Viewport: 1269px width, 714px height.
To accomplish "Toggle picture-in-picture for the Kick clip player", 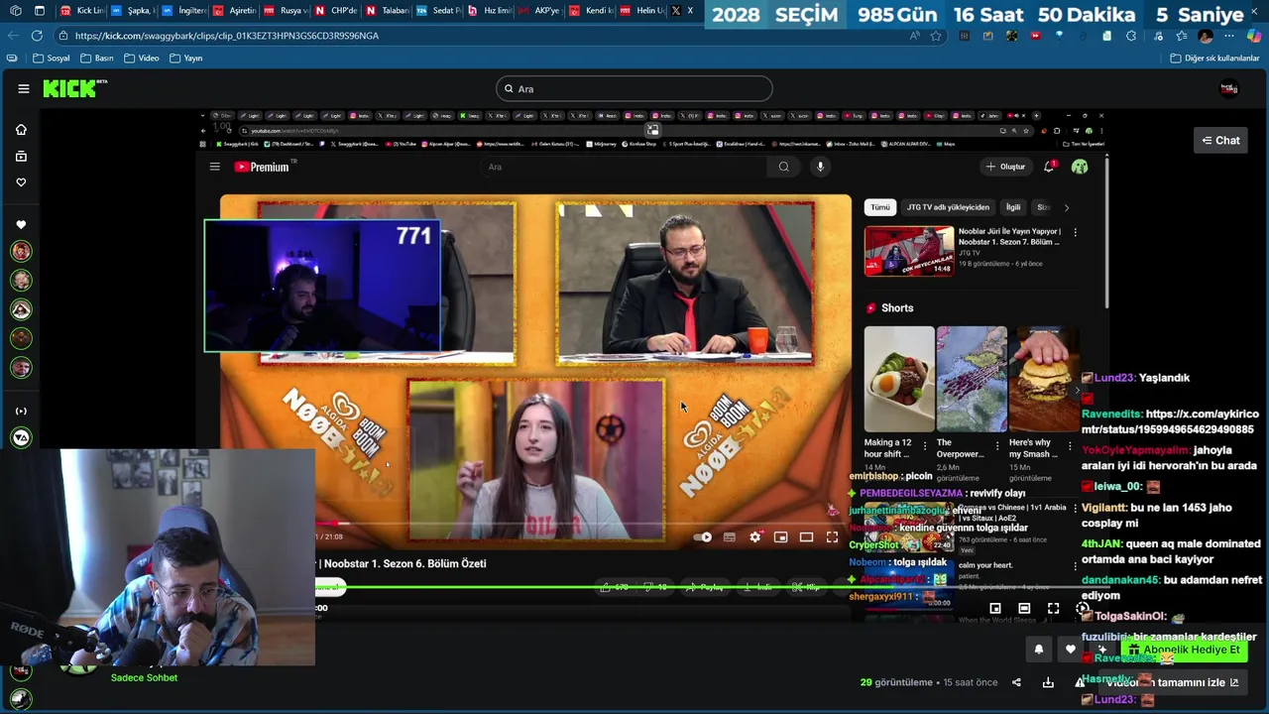I will [995, 608].
